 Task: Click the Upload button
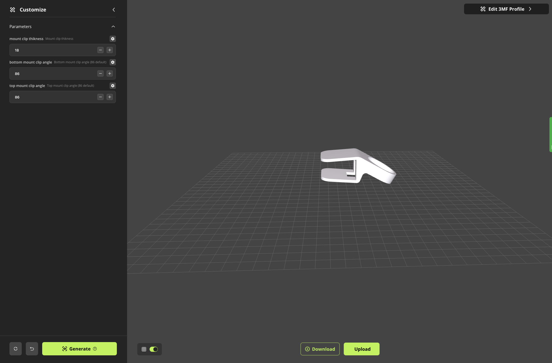tap(362, 349)
